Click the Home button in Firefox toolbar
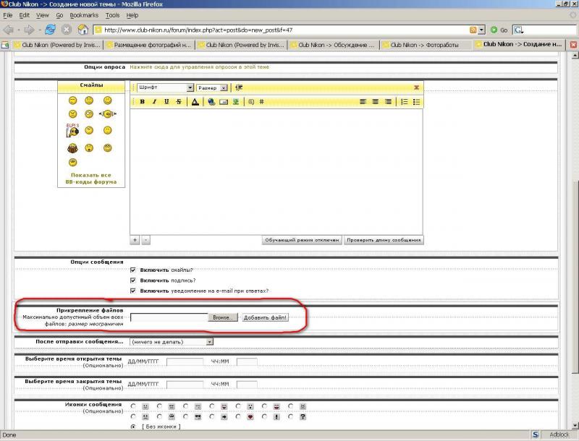The image size is (579, 441). point(83,30)
